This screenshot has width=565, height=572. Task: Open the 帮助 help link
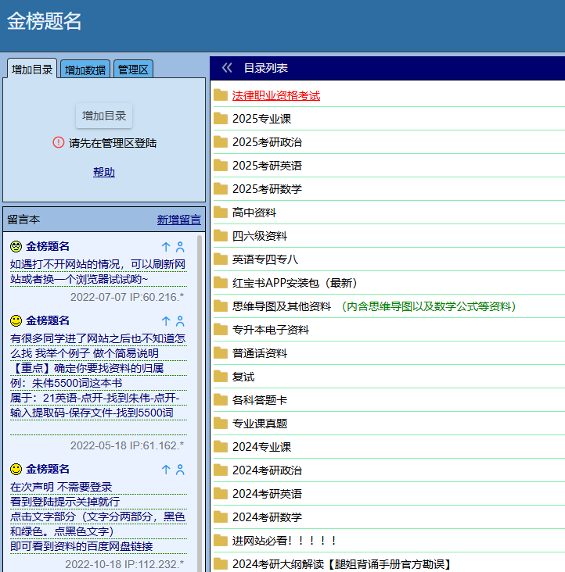[x=103, y=173]
